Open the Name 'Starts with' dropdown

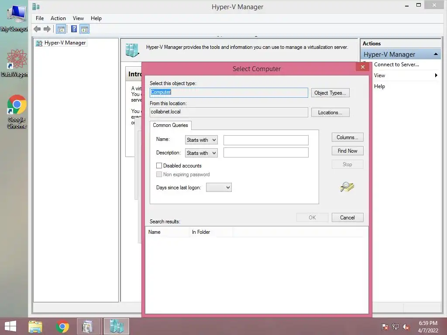pos(201,140)
